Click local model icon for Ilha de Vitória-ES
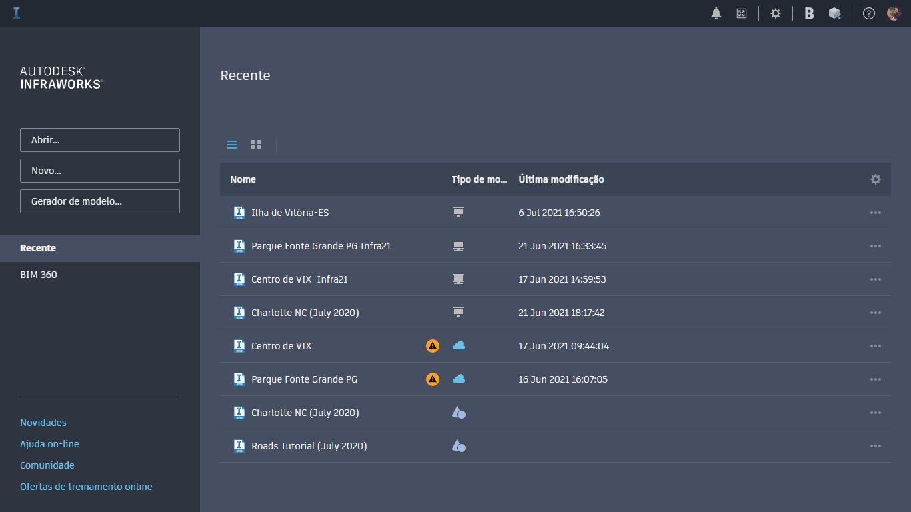 [x=458, y=213]
